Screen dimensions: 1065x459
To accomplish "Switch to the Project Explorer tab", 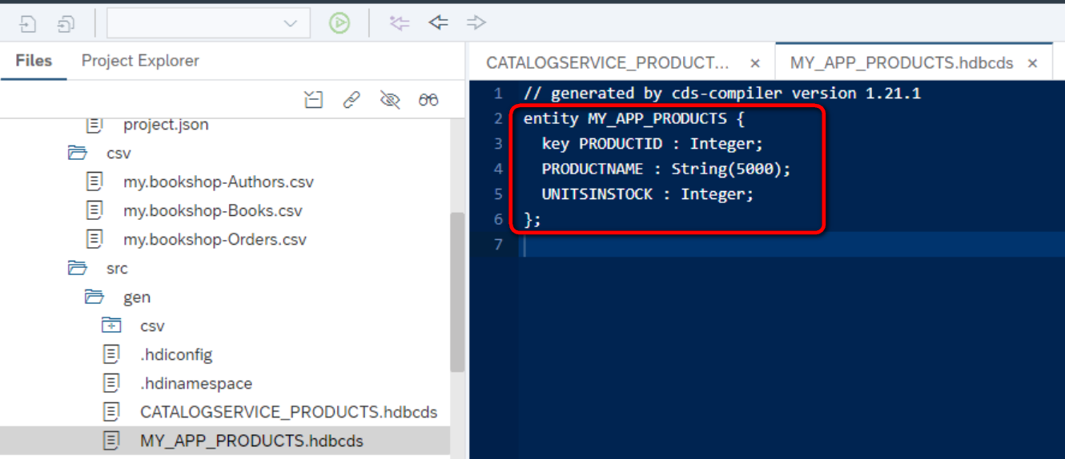I will pyautogui.click(x=140, y=61).
